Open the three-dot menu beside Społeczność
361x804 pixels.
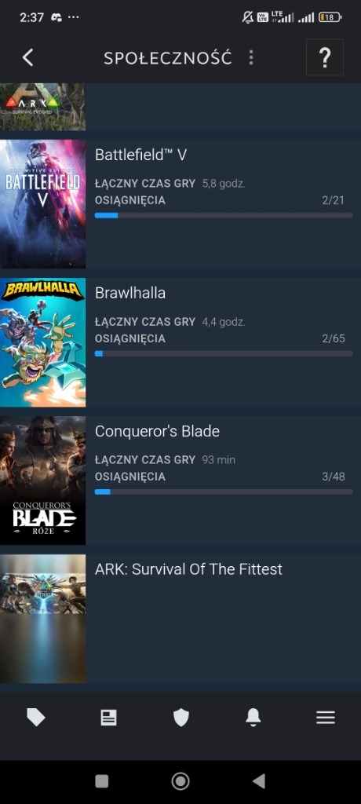251,57
